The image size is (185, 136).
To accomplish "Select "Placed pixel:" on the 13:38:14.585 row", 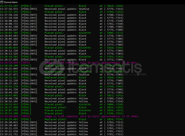I will pos(54,57).
